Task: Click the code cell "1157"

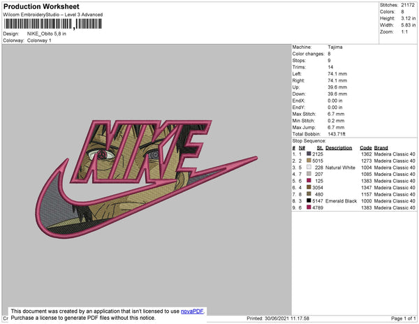Action: pyautogui.click(x=366, y=194)
